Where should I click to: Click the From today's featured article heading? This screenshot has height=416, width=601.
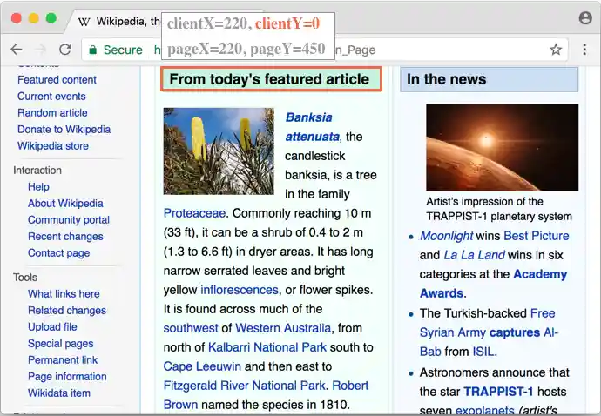[x=269, y=79]
